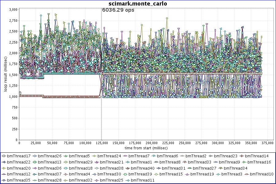The image size is (276, 184).
Task: Click the bmThread17 legend marker icon
Action: tap(4, 156)
